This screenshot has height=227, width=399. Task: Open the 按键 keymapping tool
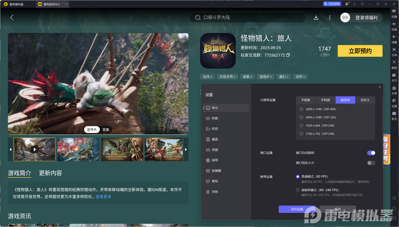coord(394,13)
